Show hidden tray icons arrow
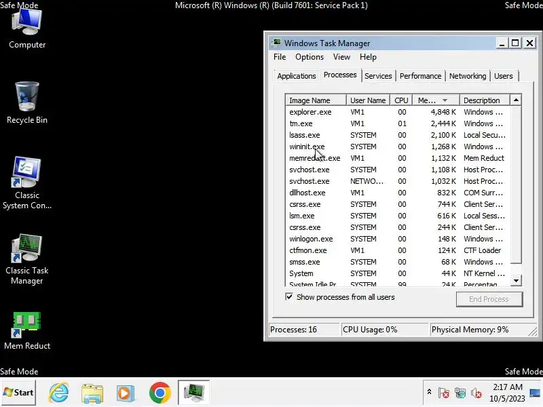This screenshot has height=407, width=543. [429, 393]
